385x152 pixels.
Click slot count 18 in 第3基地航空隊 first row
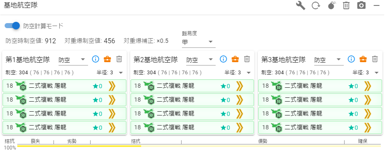(x=266, y=86)
